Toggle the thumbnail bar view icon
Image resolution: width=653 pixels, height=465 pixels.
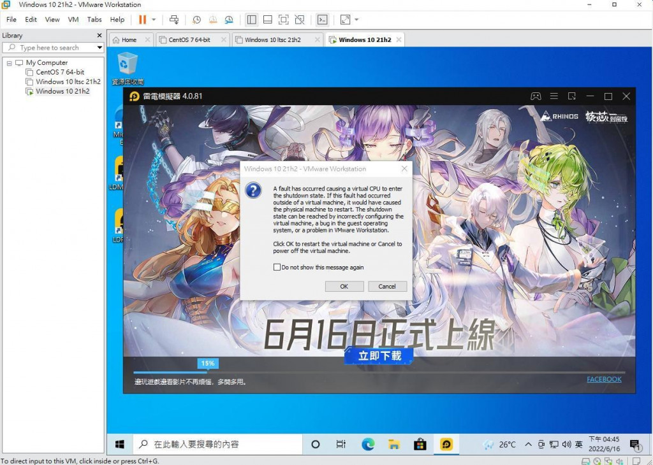[268, 20]
